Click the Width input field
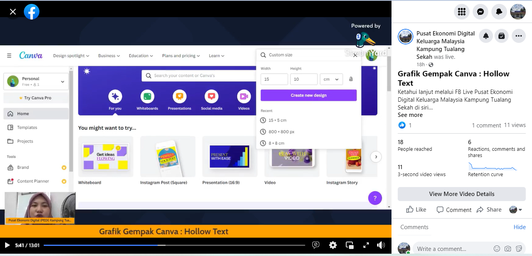532x256 pixels. click(x=274, y=79)
